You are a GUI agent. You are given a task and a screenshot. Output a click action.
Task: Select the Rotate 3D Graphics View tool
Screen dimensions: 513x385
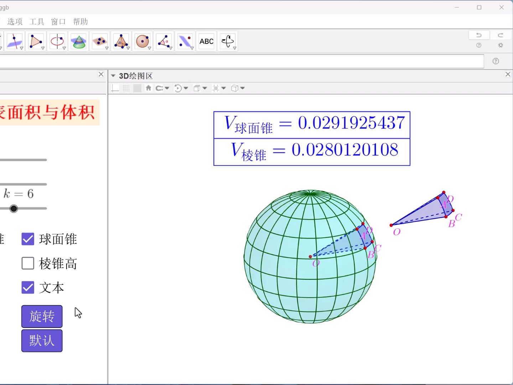pyautogui.click(x=228, y=41)
